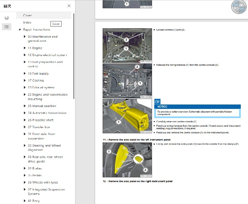Screen dimensions: 248x204
Task: Click the wiring harness release photo
Action: click(x=127, y=81)
